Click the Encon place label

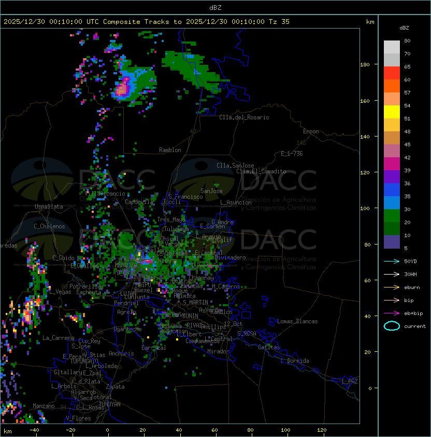click(x=311, y=131)
